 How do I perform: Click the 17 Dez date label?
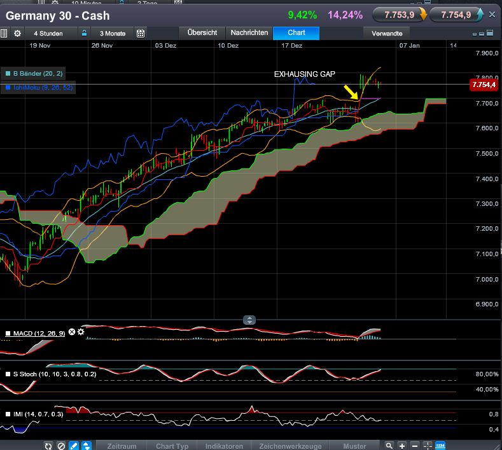pyautogui.click(x=291, y=45)
